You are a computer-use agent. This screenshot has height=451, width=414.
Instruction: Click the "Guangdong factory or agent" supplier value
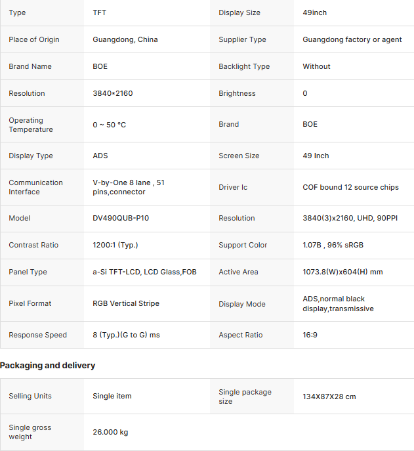pyautogui.click(x=352, y=39)
